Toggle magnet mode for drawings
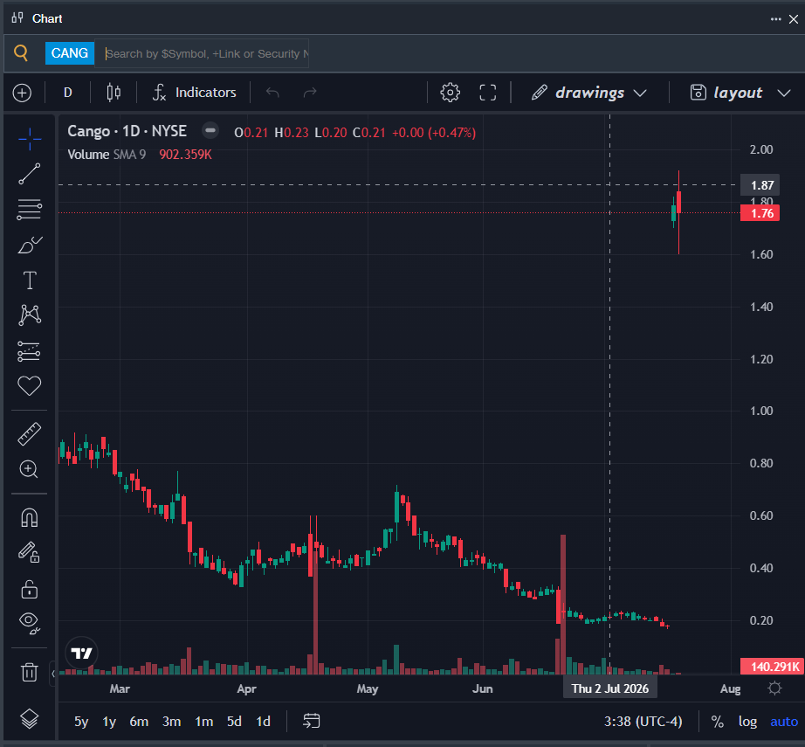The height and width of the screenshot is (747, 805). coord(30,518)
